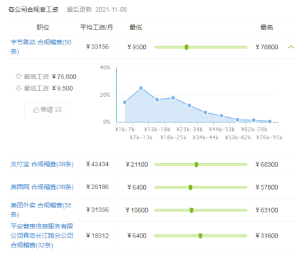Screen dimensions: 306x254
Task: Click the 靠谱 22 thumbs-up button
Action: (x=48, y=109)
